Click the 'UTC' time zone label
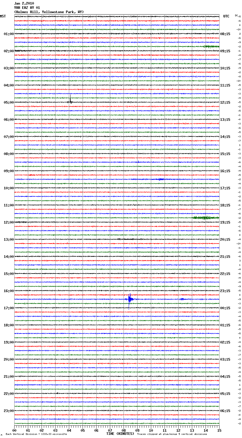The height and width of the screenshot is (438, 242). 226,16
